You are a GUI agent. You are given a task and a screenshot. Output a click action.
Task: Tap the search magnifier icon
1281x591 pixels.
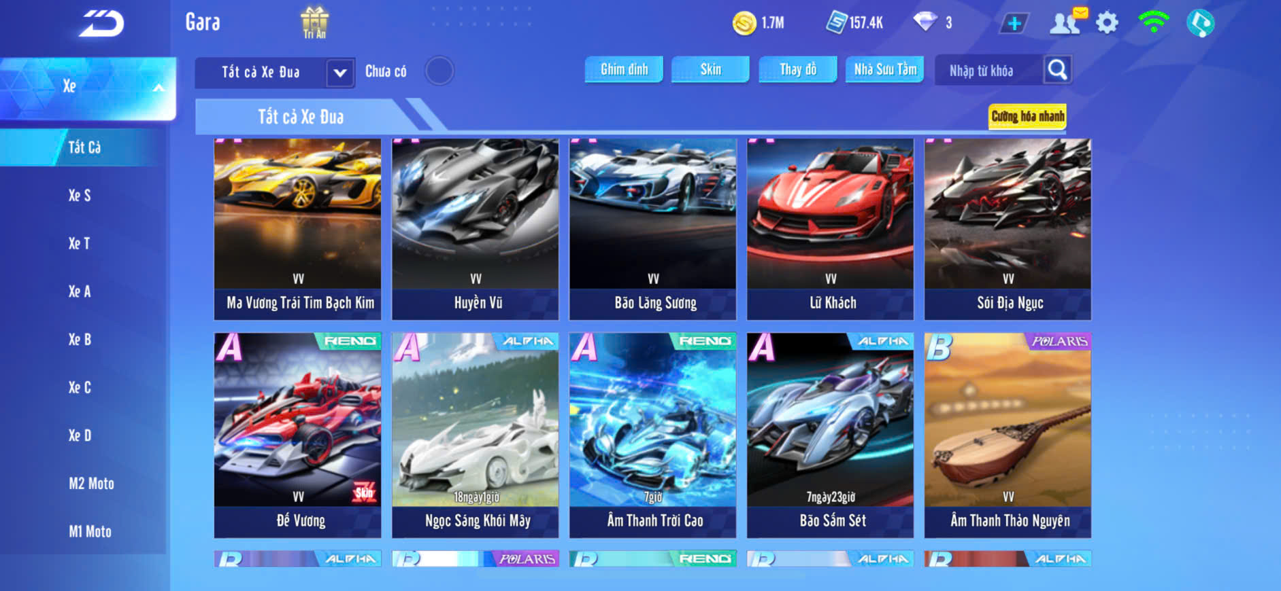click(1057, 69)
